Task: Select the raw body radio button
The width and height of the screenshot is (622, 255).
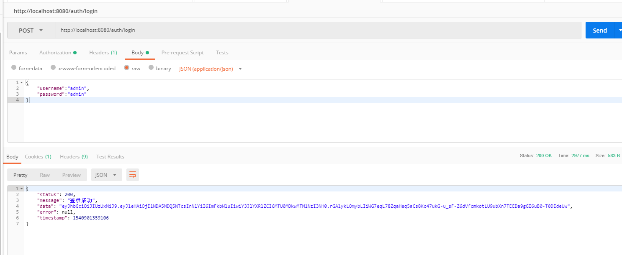Action: click(x=126, y=68)
